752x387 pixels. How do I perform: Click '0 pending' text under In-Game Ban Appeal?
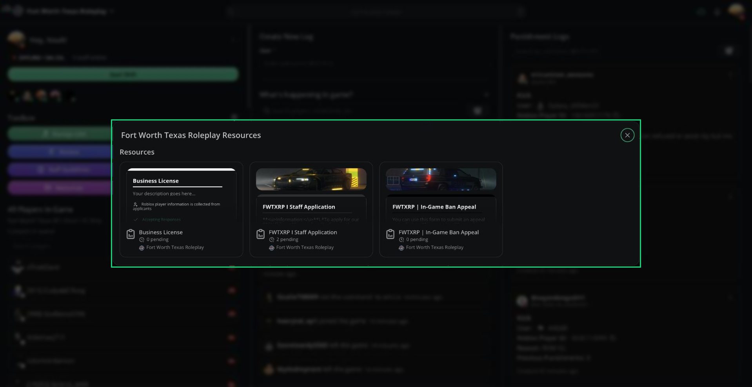coord(417,239)
